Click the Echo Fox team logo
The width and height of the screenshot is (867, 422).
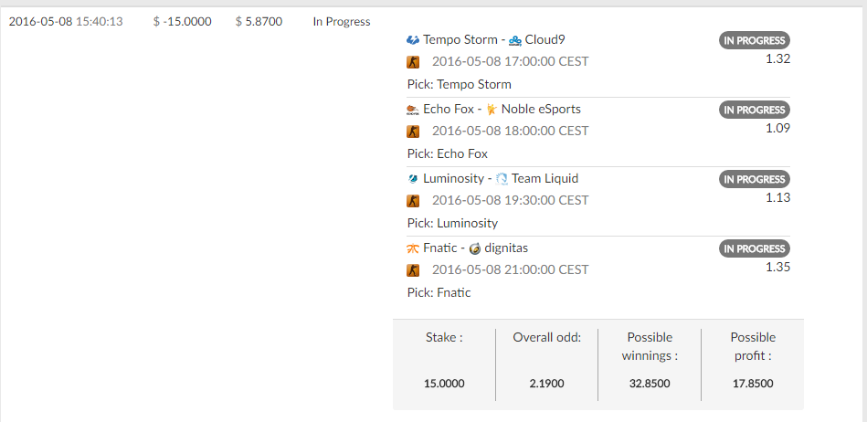(413, 110)
